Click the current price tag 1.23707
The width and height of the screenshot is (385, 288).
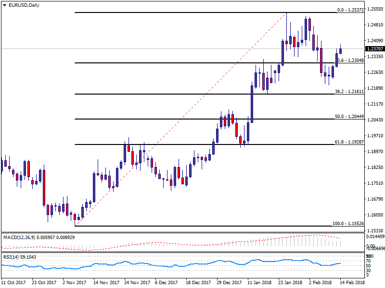(x=374, y=48)
